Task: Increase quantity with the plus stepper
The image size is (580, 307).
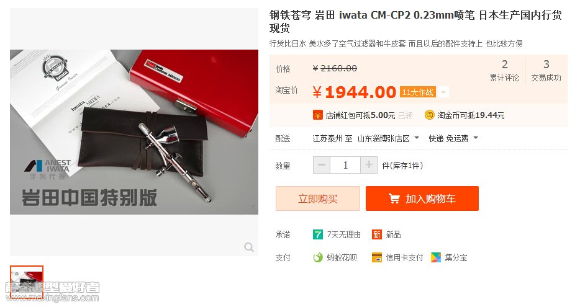Action: 369,165
